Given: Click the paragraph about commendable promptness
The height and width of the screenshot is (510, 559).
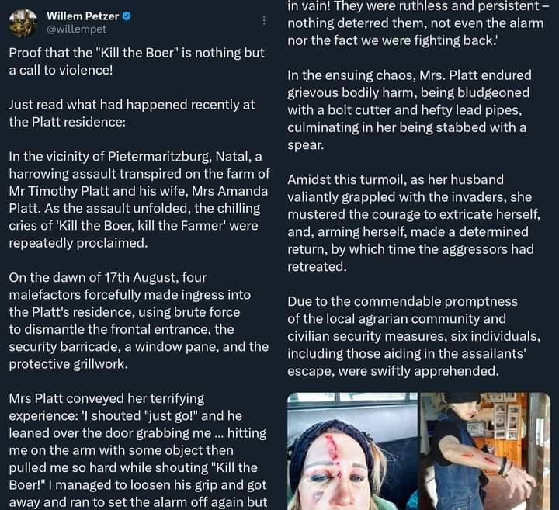Looking at the screenshot, I should pos(414,336).
